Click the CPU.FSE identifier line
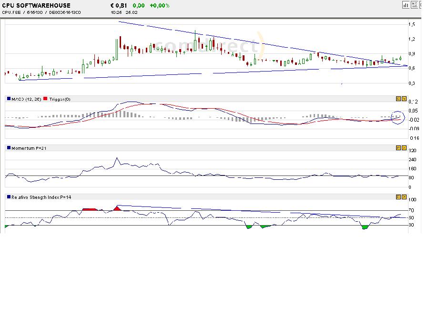 41,12
